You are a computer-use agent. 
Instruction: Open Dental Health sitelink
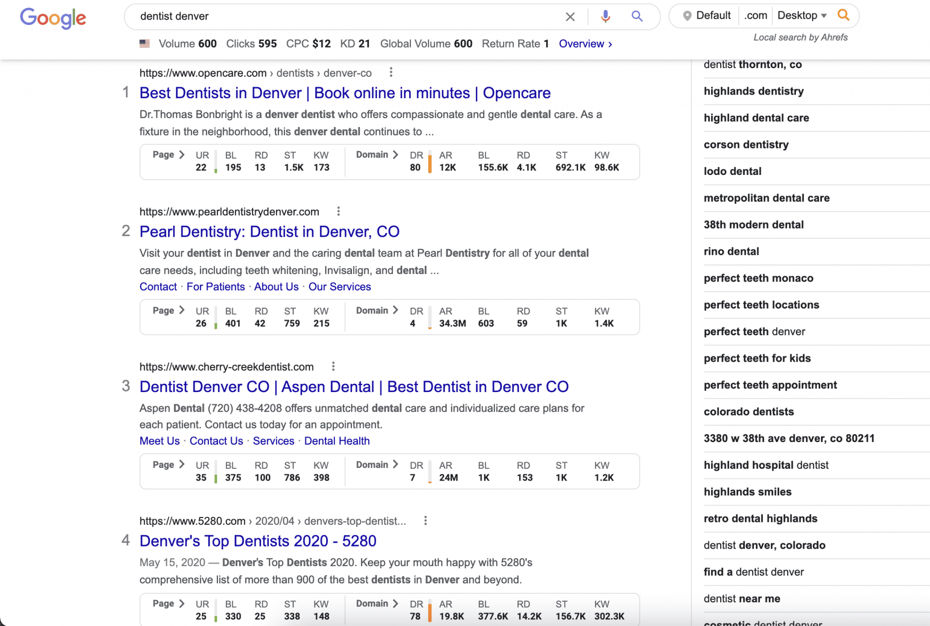coord(337,441)
